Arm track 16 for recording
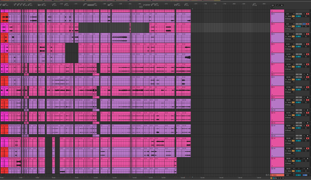This screenshot has width=311, height=180. pyautogui.click(x=308, y=169)
